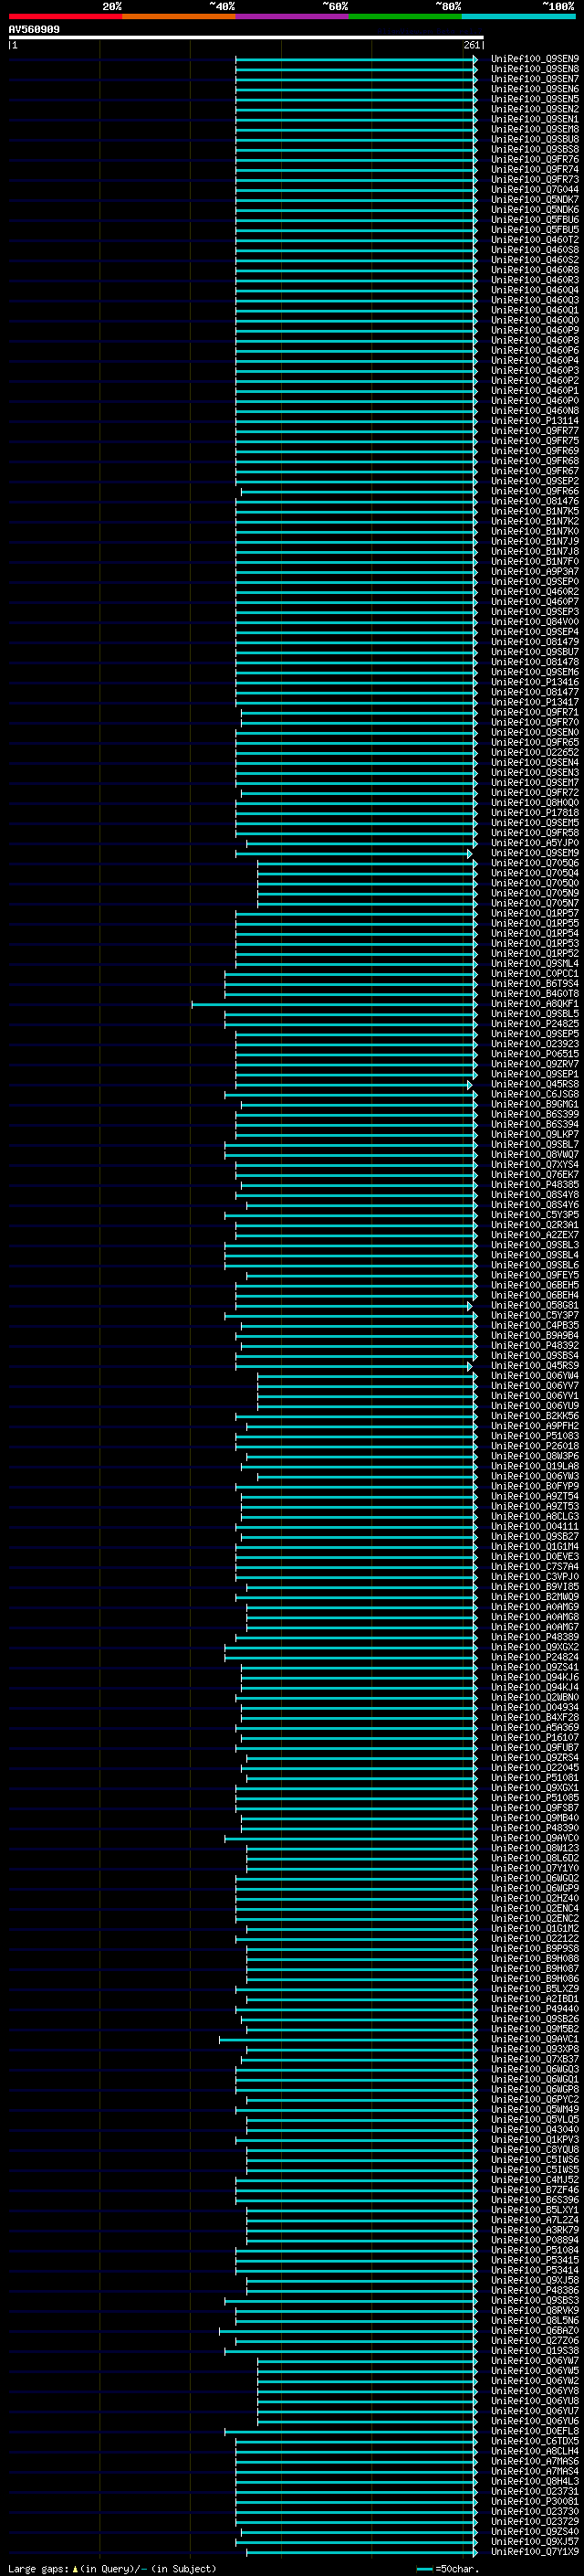Select label UniRef100_P51083
This screenshot has height=2576, width=584.
coord(535,1436)
